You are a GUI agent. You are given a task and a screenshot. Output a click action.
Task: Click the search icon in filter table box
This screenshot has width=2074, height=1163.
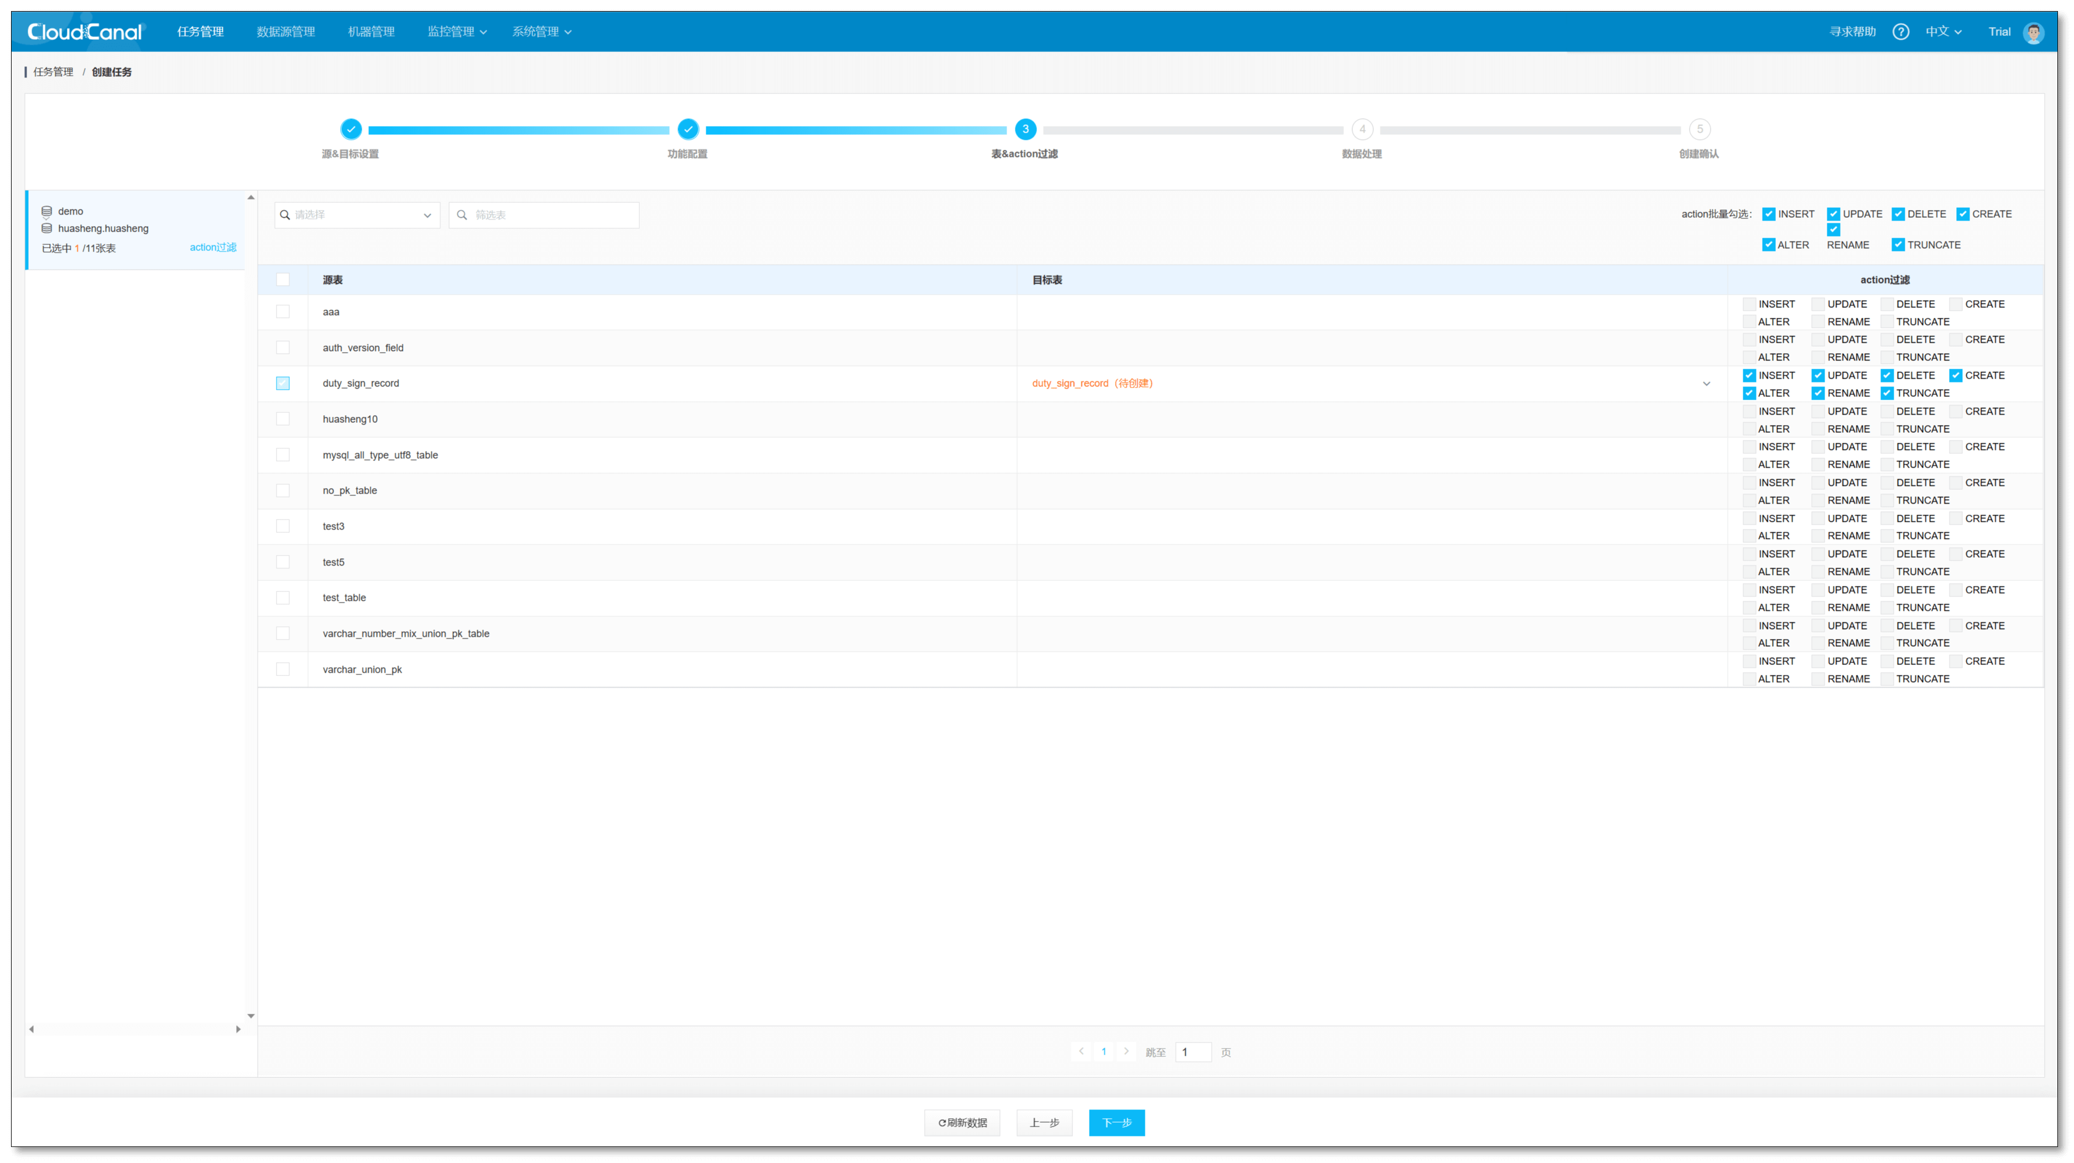(x=462, y=215)
